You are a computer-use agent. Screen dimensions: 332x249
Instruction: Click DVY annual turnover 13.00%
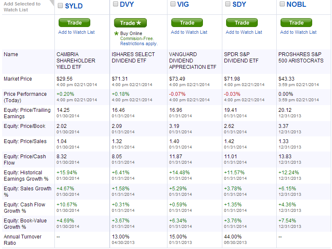coord(121,237)
